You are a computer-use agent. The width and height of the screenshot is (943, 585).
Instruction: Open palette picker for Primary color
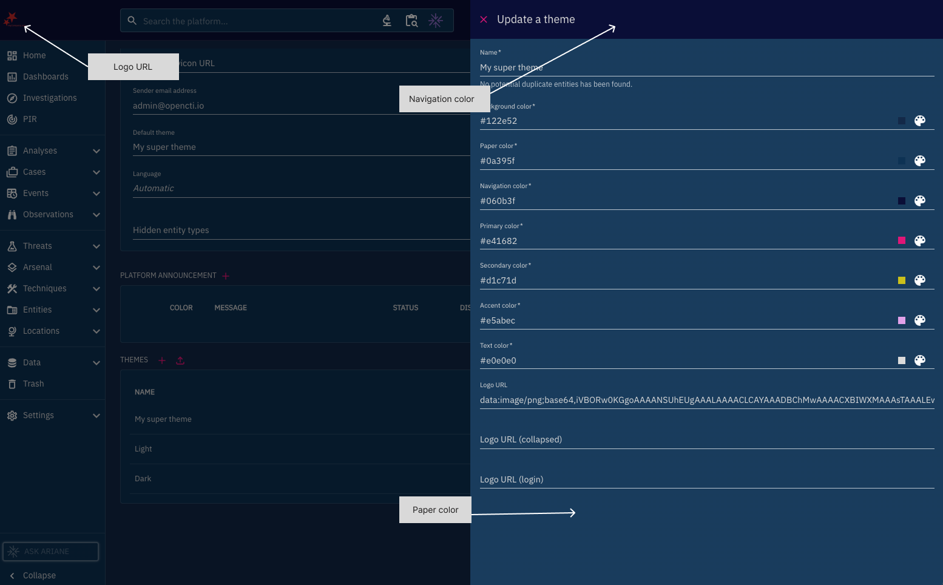pos(920,241)
